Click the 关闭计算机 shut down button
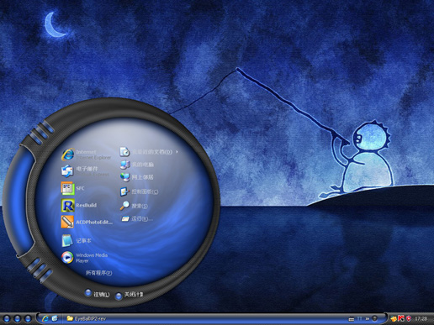434x325 pixels. (130, 295)
